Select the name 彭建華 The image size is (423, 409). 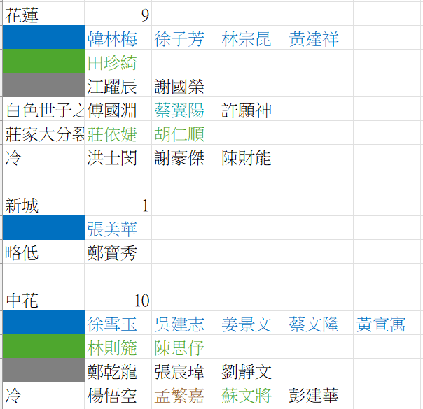[314, 396]
